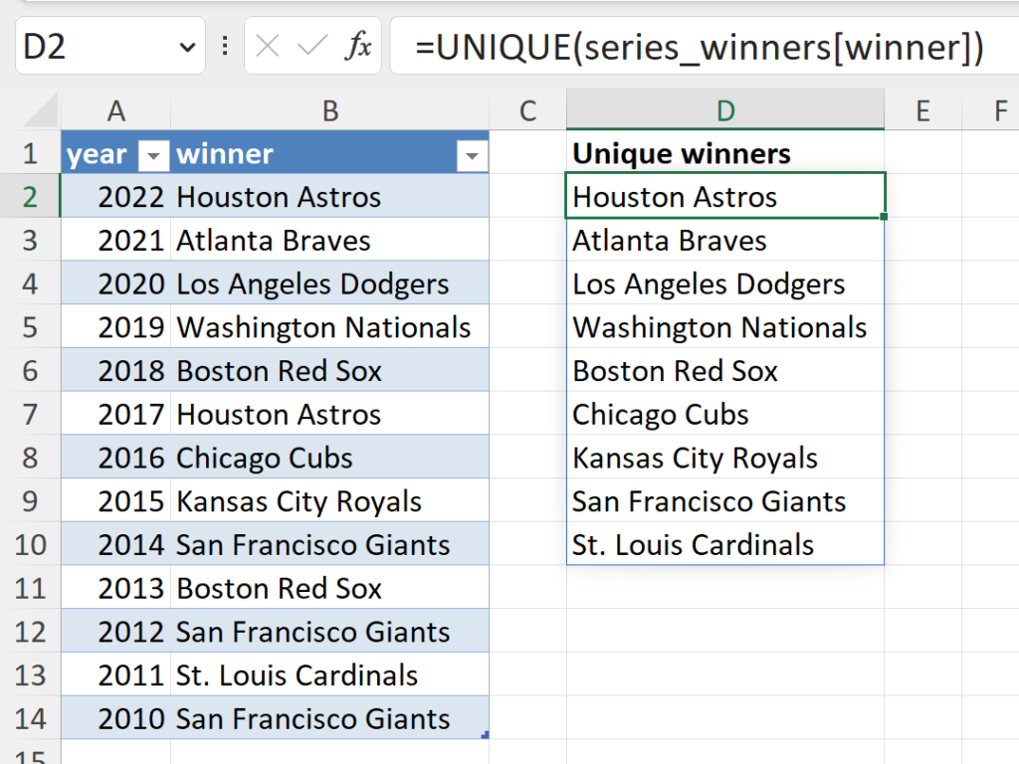Image resolution: width=1019 pixels, height=764 pixels.
Task: Click the formula bar options dots handle
Action: coord(225,46)
